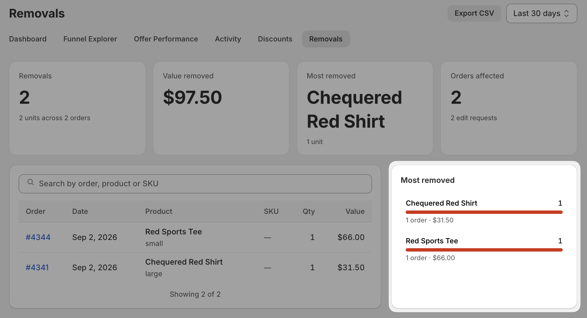Screen dimensions: 587x318
Task: Click the Chequered Red Shirt red bar
Action: tap(484, 212)
